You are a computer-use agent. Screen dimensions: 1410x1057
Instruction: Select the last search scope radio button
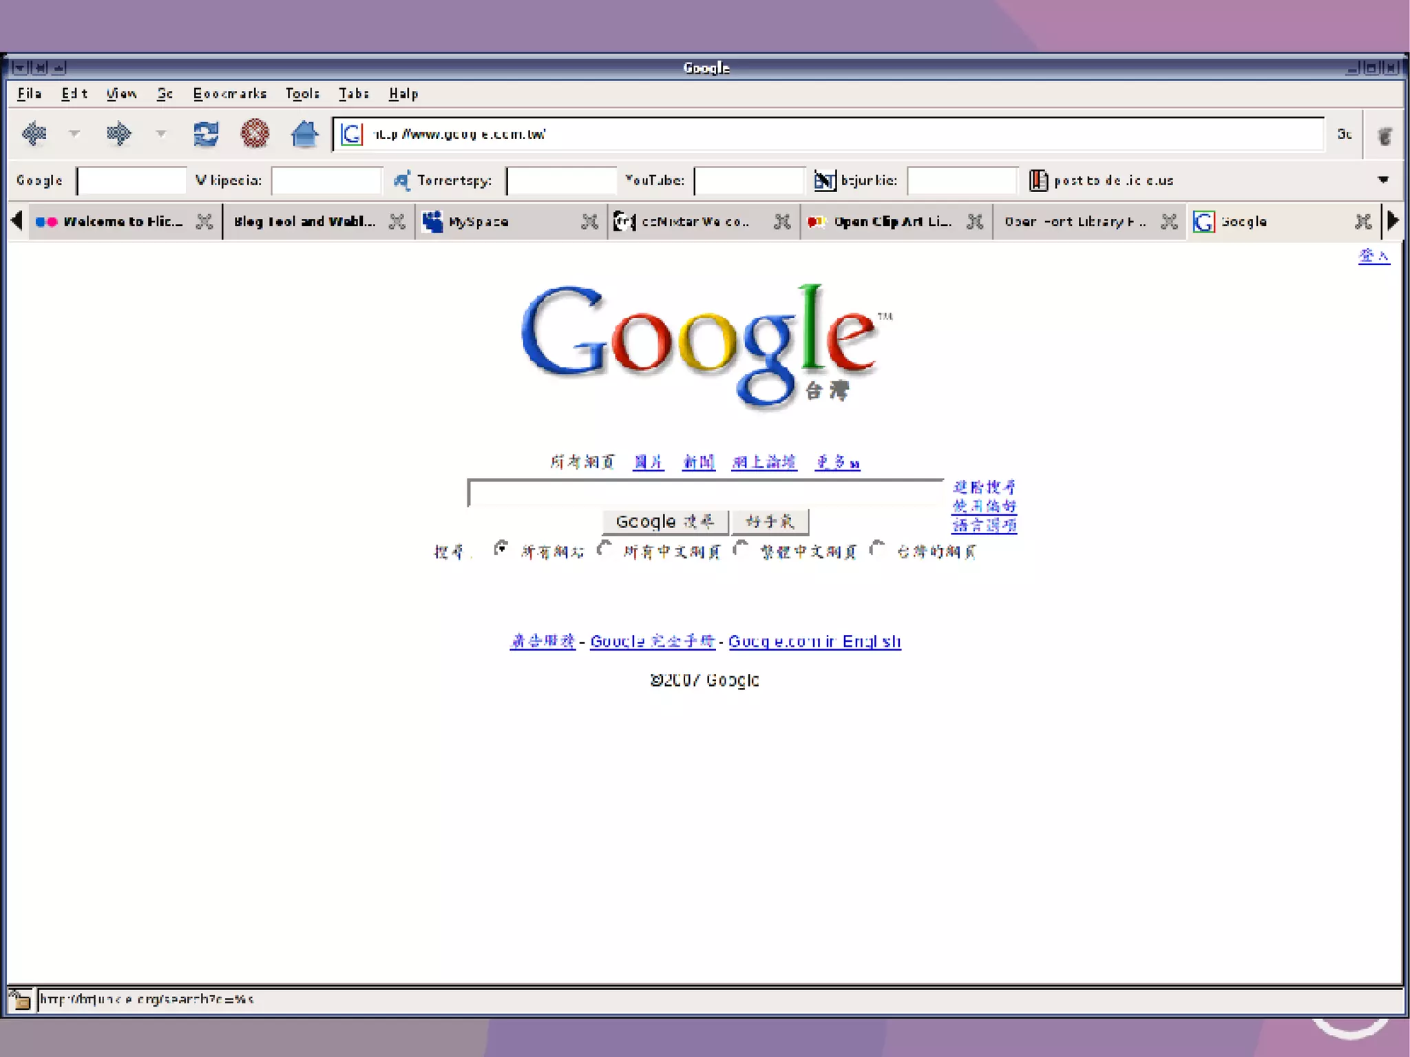(x=877, y=549)
